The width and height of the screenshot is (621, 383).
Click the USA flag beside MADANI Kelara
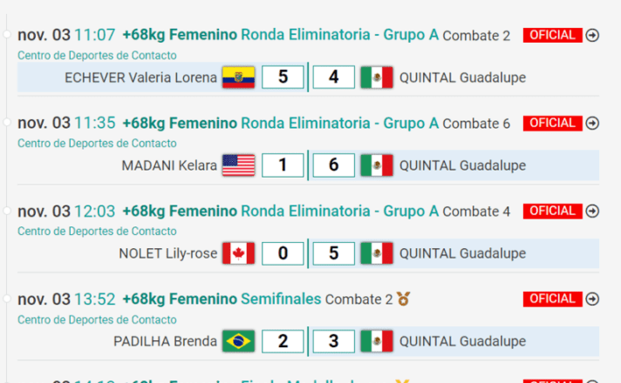[238, 165]
